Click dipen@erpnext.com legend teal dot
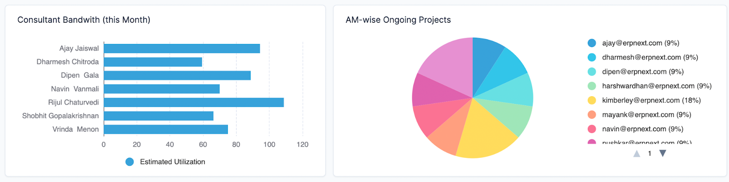Viewport: 729px width, 182px height. 592,72
